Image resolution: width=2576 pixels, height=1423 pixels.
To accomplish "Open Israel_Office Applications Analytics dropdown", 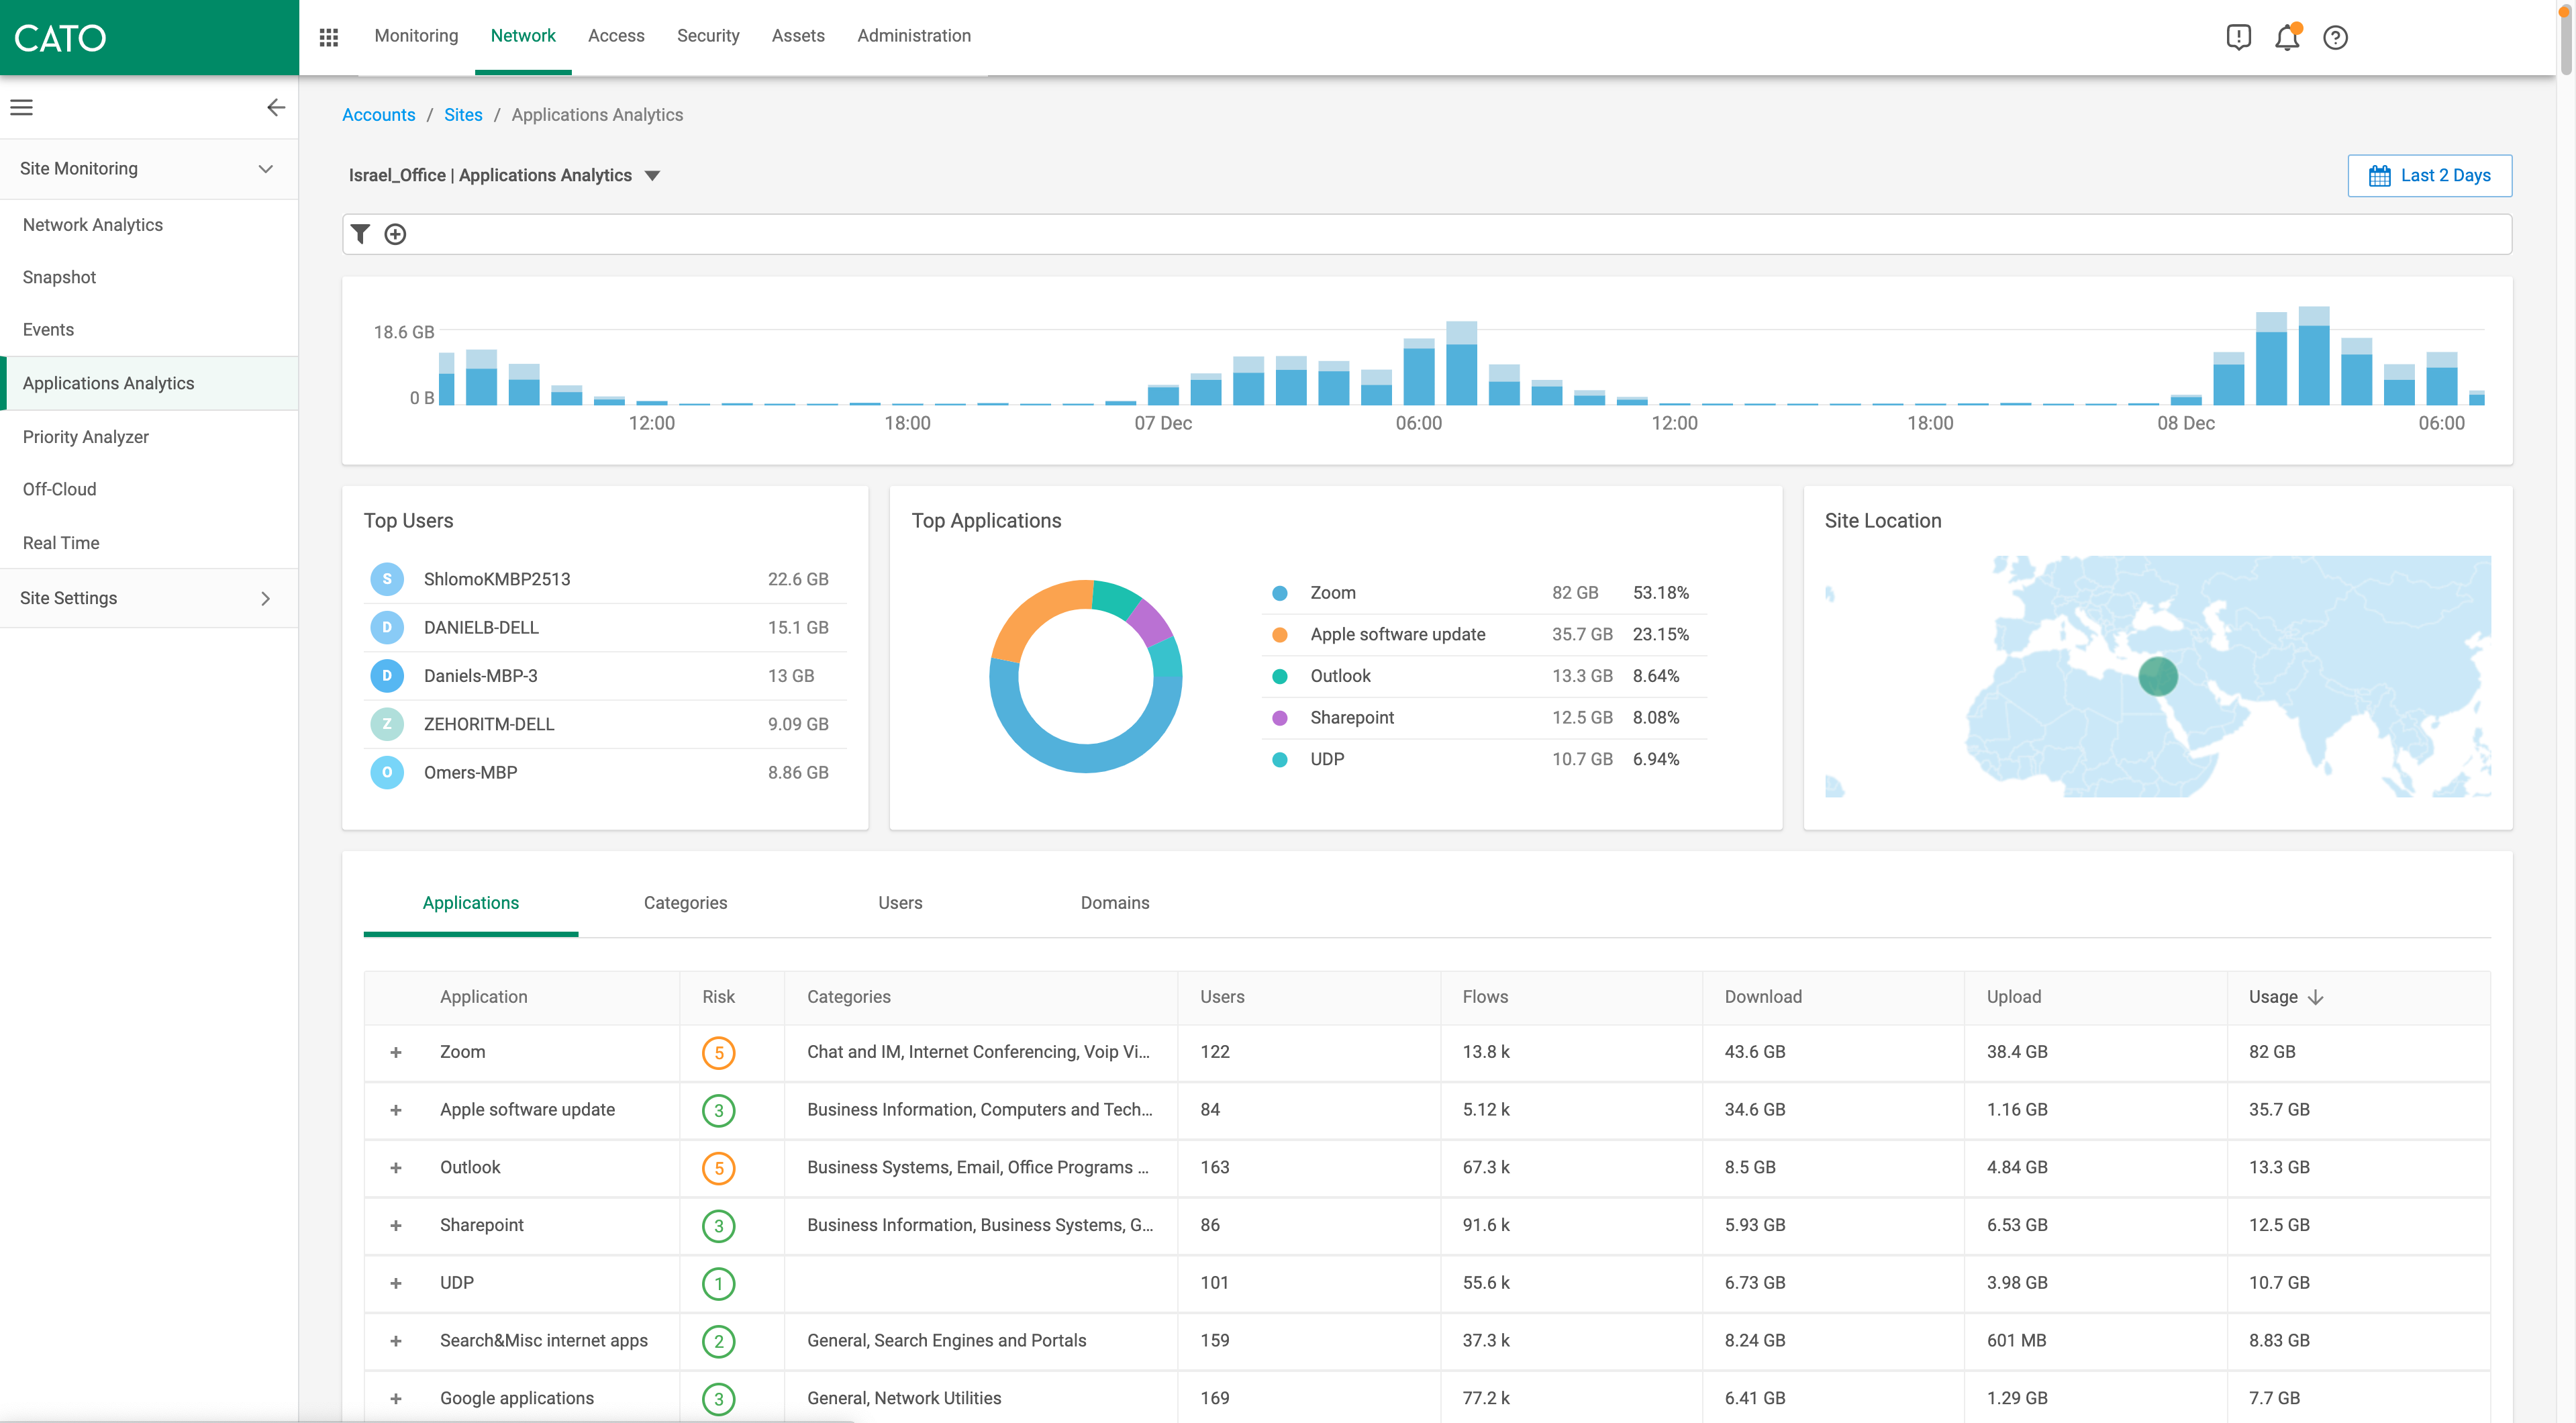I will [652, 175].
